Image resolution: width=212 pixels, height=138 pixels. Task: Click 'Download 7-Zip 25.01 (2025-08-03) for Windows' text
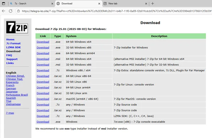pos(71,29)
